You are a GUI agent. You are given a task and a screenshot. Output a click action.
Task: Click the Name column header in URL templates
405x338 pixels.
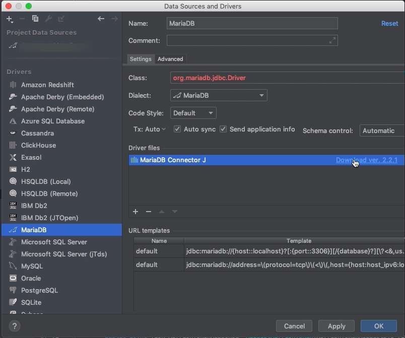[x=159, y=241]
